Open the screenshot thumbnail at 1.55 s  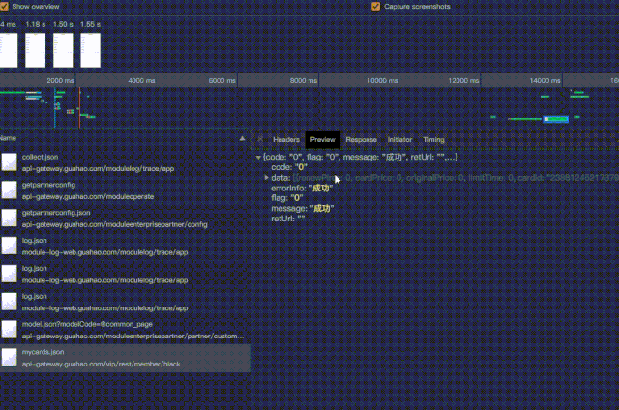[x=90, y=50]
